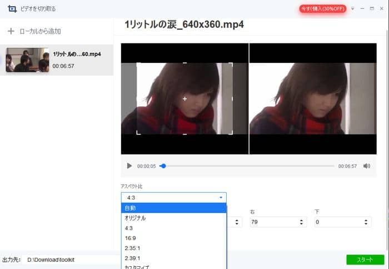Click the purchase now 30%OFF button

pyautogui.click(x=323, y=9)
